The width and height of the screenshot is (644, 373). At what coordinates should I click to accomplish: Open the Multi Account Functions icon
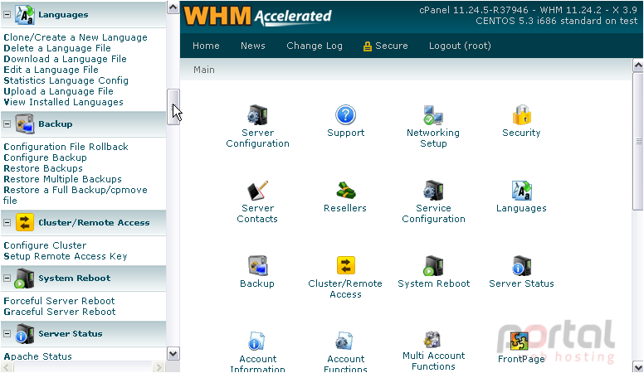point(433,339)
